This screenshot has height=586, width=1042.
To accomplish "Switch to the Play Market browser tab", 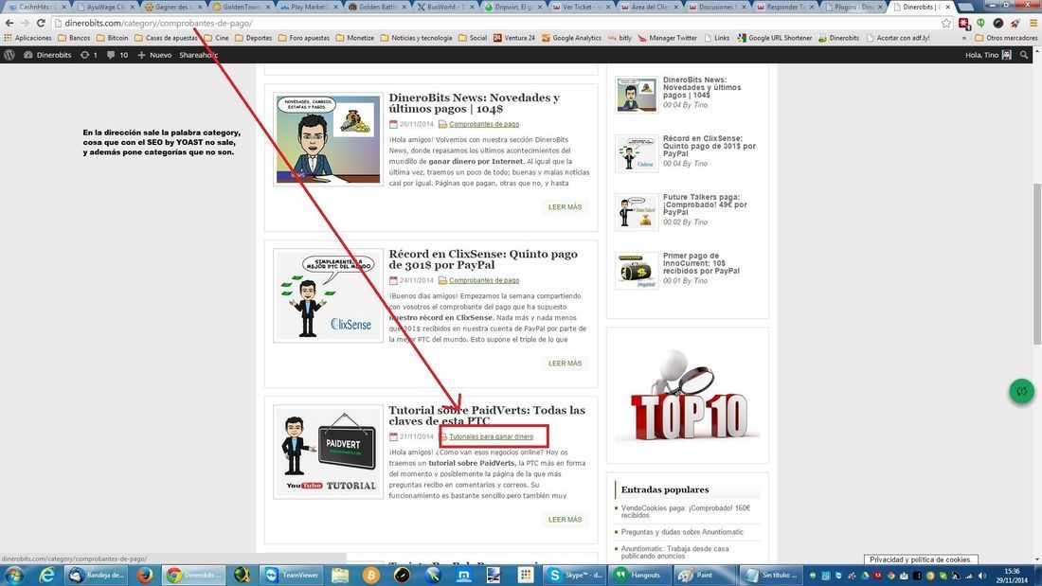I will [310, 7].
